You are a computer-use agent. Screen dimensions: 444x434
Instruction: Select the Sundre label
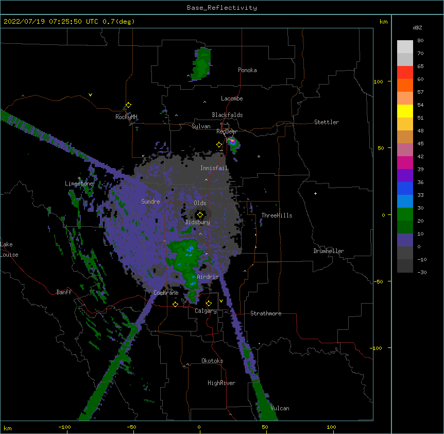pyautogui.click(x=150, y=202)
